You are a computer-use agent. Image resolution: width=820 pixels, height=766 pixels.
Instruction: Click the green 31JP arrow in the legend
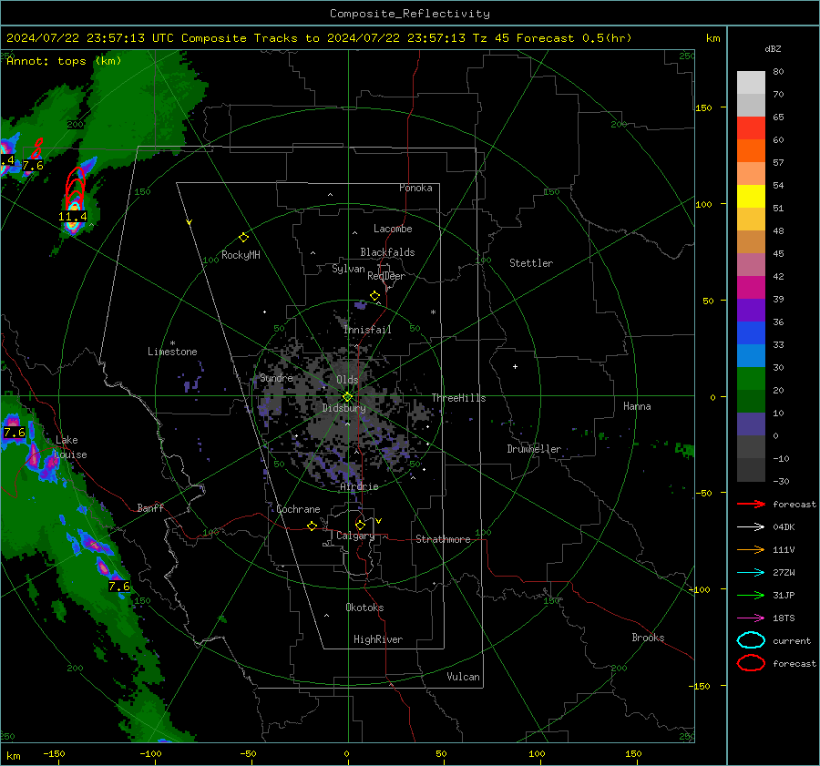[x=751, y=595]
